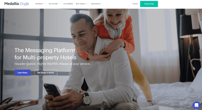Viewport: 202px width, 110px height.
Task: Click the Login link
Action: click(x=135, y=4)
